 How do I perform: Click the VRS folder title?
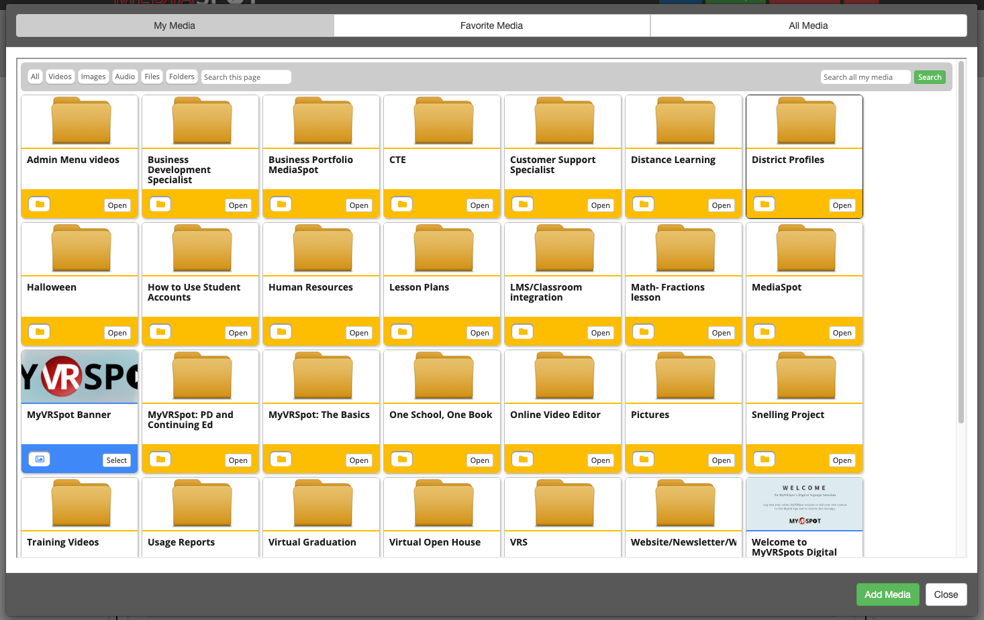pos(519,542)
